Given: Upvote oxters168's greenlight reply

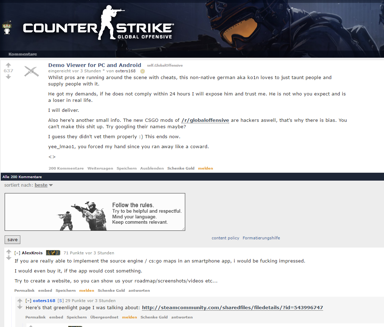Looking at the screenshot, I should point(20,301).
